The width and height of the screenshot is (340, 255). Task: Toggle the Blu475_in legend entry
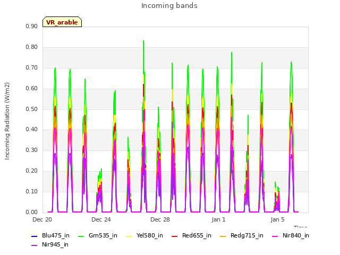tap(50, 236)
